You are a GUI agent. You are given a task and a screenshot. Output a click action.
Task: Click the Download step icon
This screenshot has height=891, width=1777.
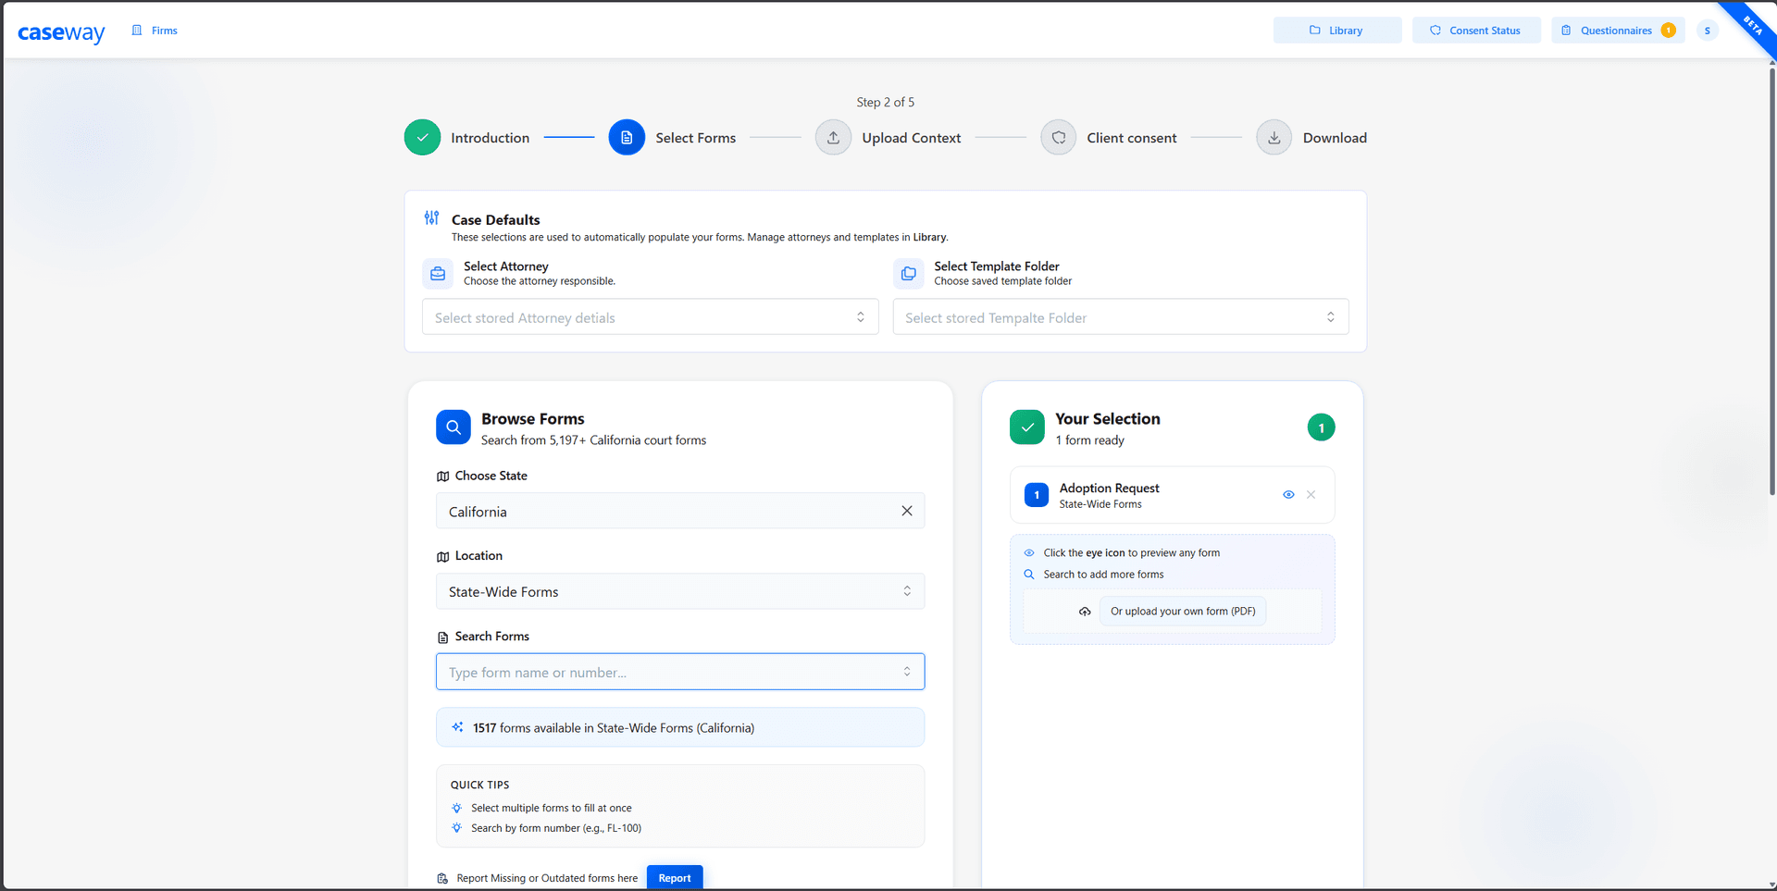1274,138
